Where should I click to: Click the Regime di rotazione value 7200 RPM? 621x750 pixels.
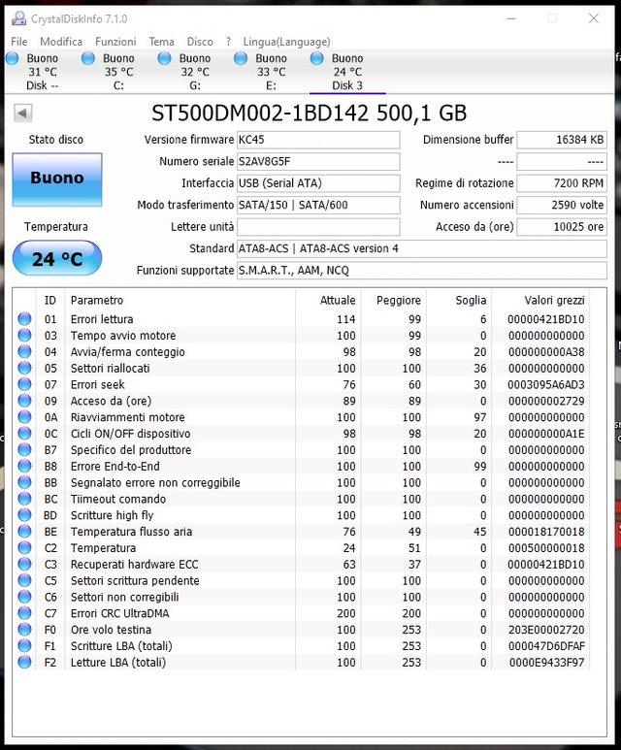[562, 183]
